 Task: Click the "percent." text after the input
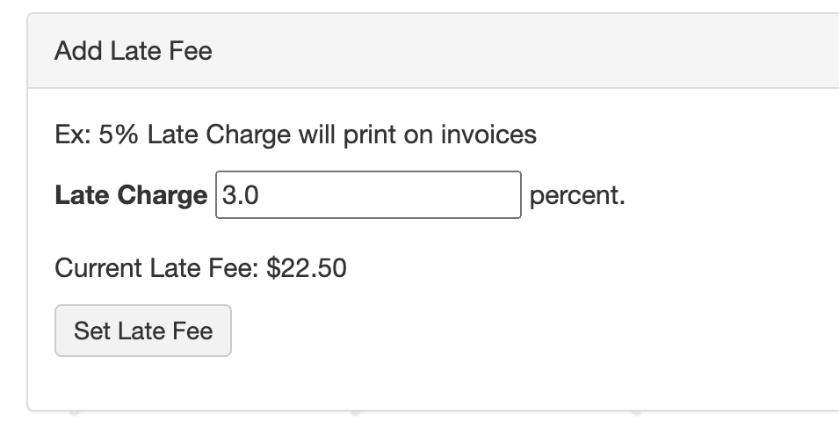pos(577,195)
